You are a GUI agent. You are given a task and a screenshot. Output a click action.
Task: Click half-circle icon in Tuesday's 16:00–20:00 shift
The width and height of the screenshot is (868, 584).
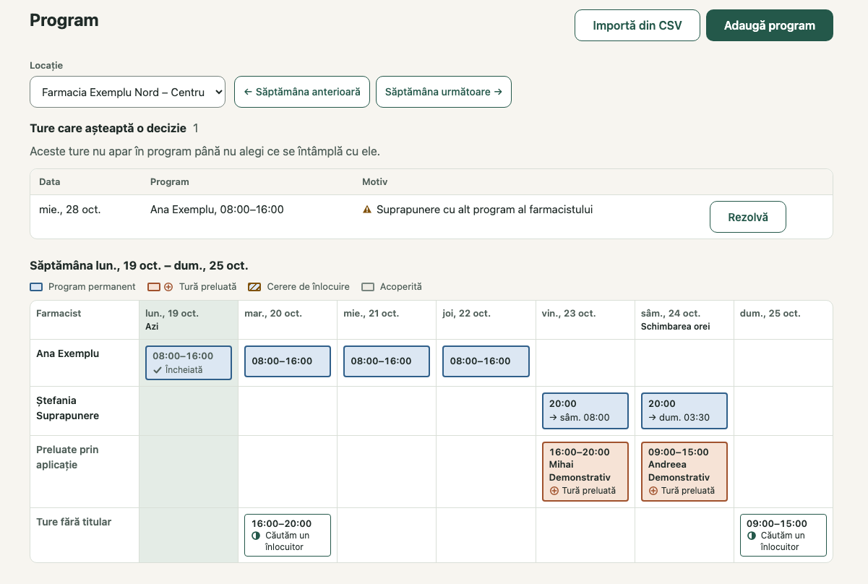256,536
